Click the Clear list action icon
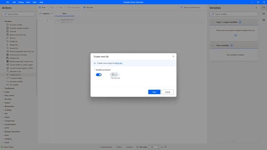 [x=8, y=32]
